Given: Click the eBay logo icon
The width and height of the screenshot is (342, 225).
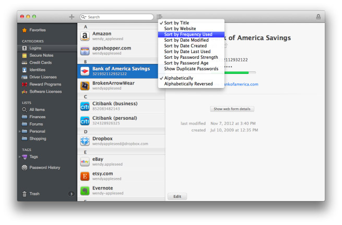Looking at the screenshot, I should [x=85, y=161].
